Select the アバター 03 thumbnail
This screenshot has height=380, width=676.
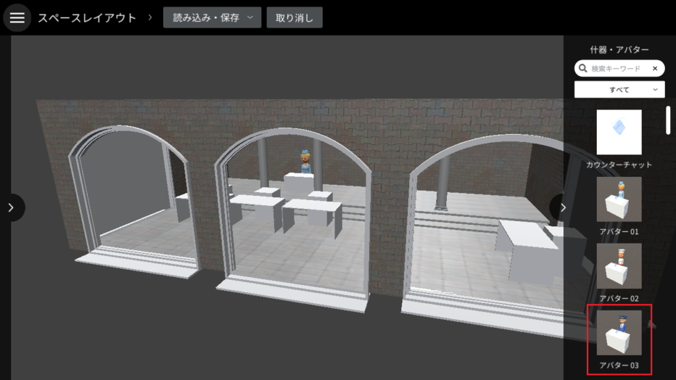coord(619,332)
